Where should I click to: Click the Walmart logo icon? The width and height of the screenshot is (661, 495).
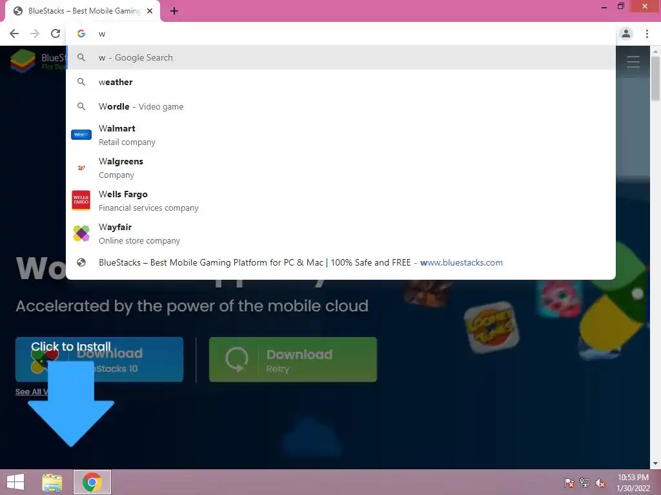click(81, 135)
